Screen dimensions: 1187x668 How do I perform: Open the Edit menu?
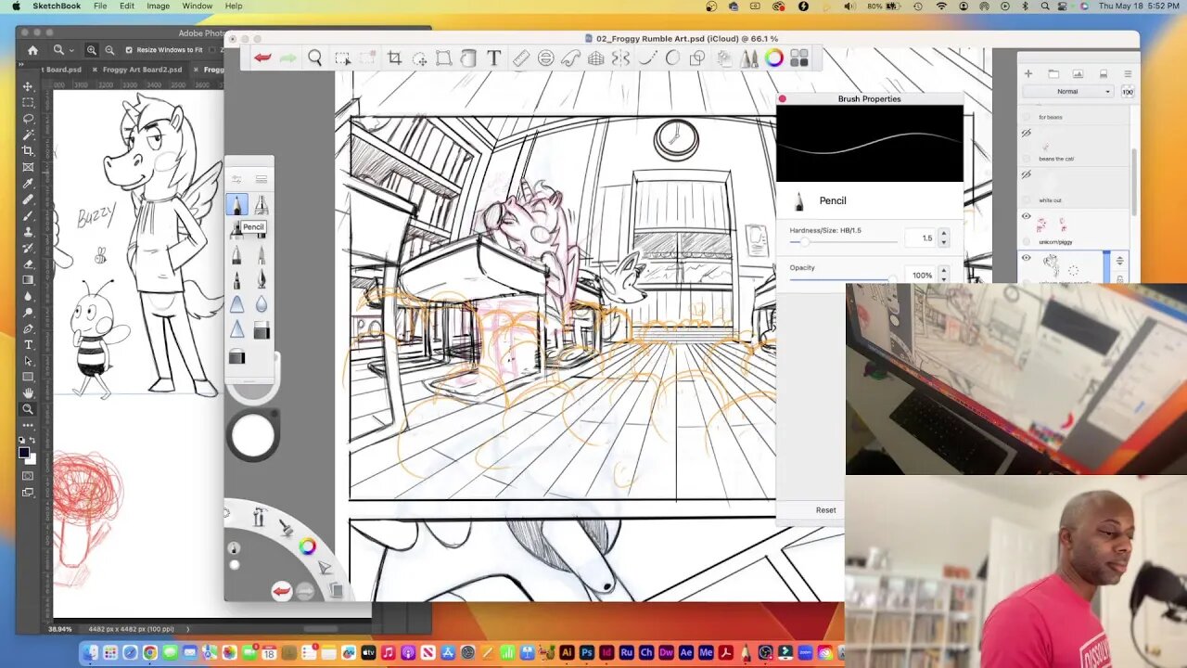(x=127, y=6)
